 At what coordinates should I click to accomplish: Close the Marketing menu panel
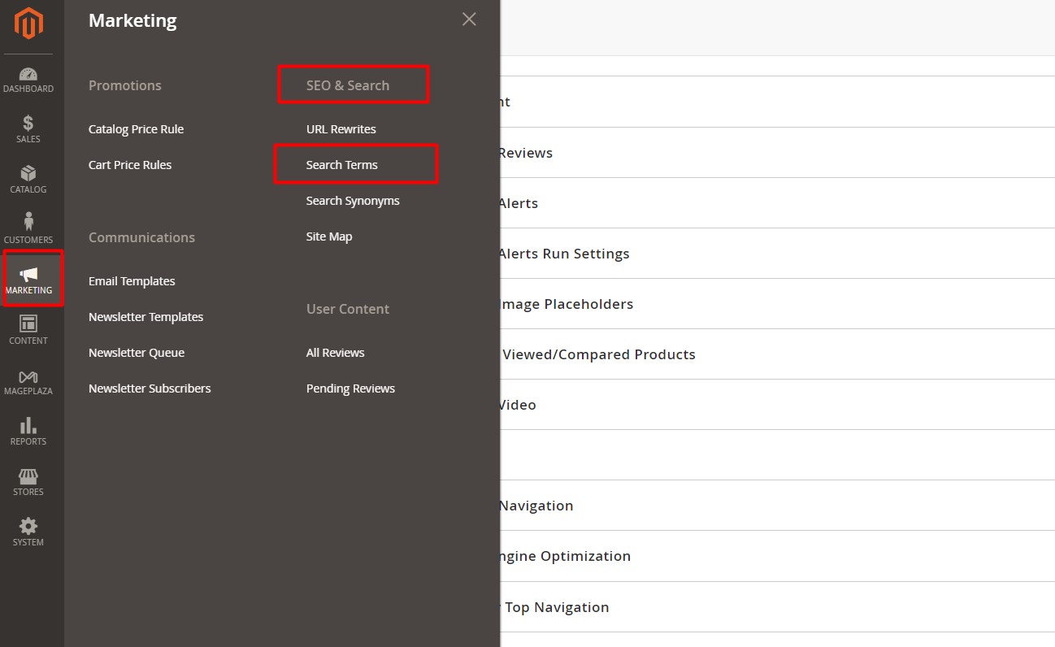click(469, 19)
